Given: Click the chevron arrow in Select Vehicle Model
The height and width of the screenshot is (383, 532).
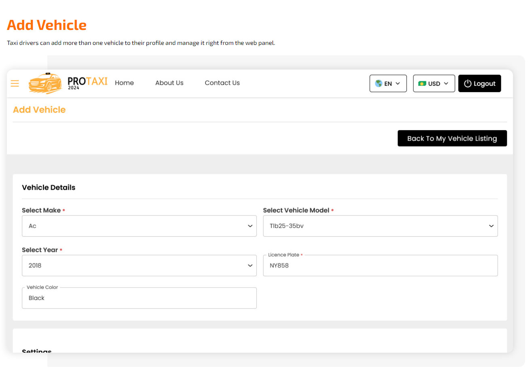Looking at the screenshot, I should 491,226.
